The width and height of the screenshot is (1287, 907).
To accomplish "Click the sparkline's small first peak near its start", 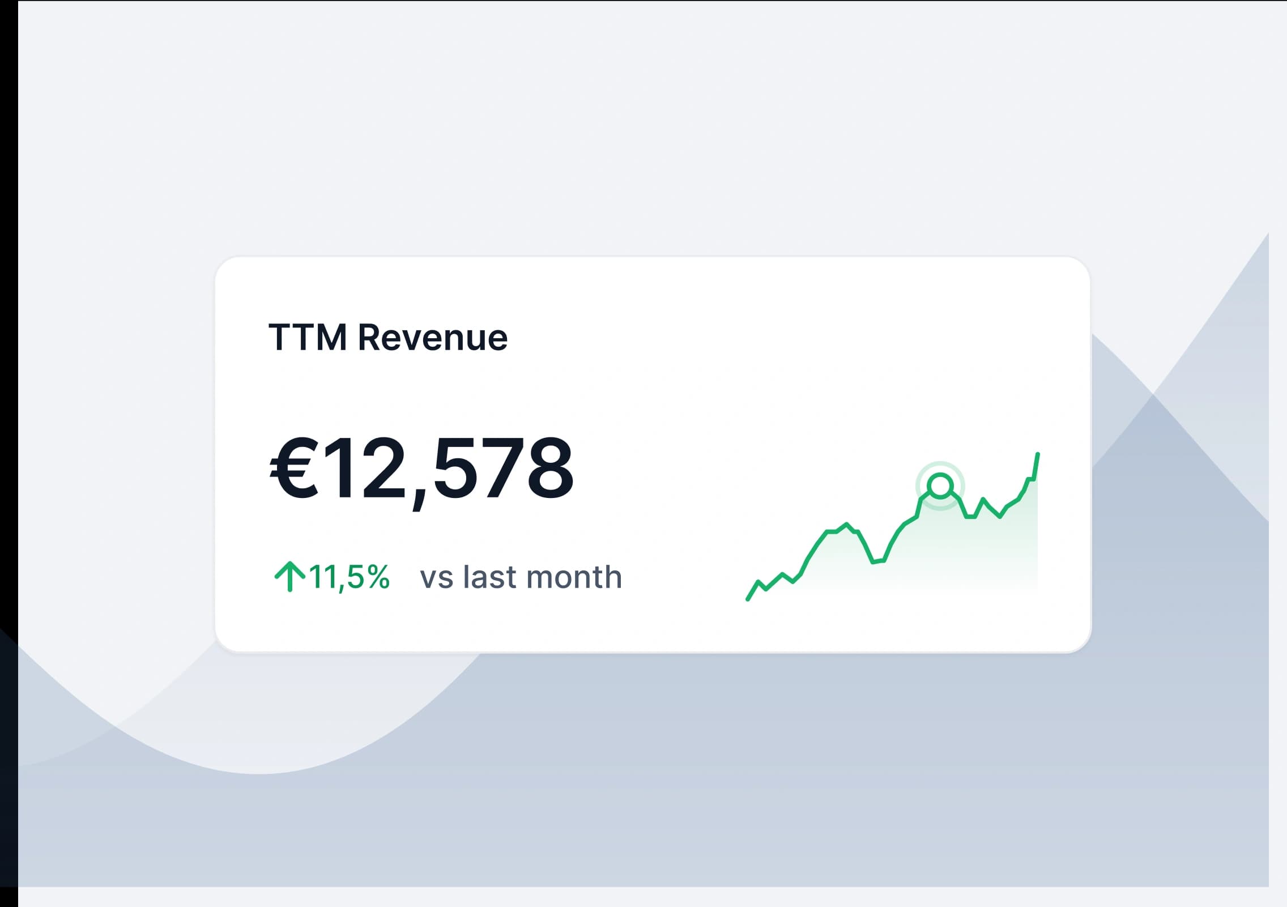I will click(758, 582).
